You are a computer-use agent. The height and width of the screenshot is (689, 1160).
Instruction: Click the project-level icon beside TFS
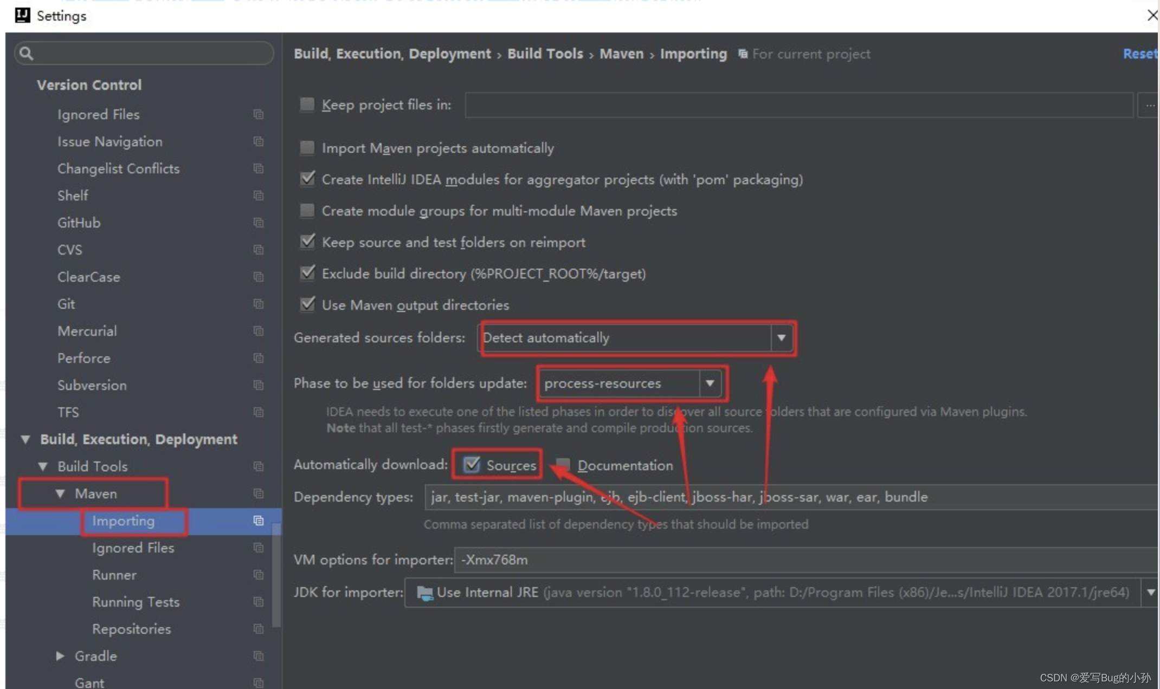coord(259,412)
